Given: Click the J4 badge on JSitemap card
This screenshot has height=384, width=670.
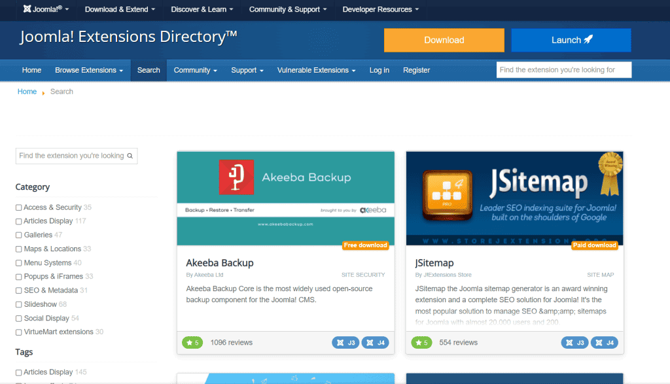Looking at the screenshot, I should click(605, 343).
